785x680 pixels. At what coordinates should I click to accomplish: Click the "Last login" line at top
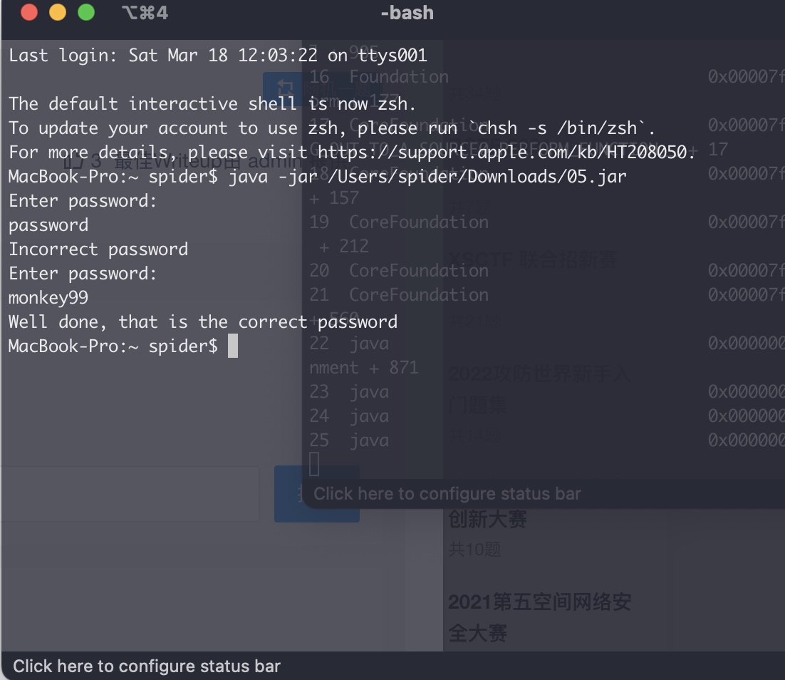217,55
